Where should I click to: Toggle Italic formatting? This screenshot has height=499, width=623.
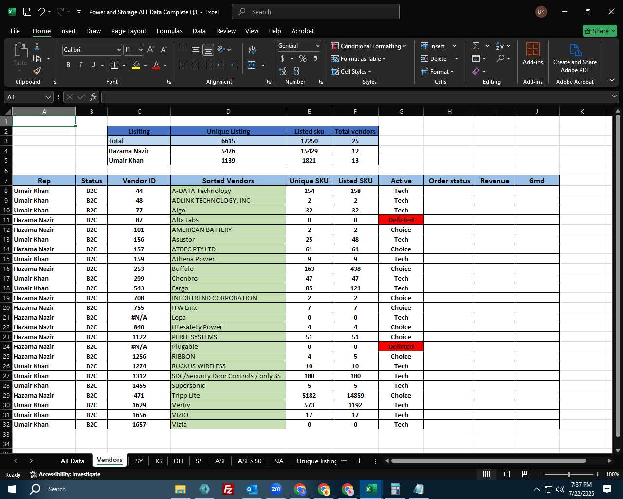(x=80, y=65)
